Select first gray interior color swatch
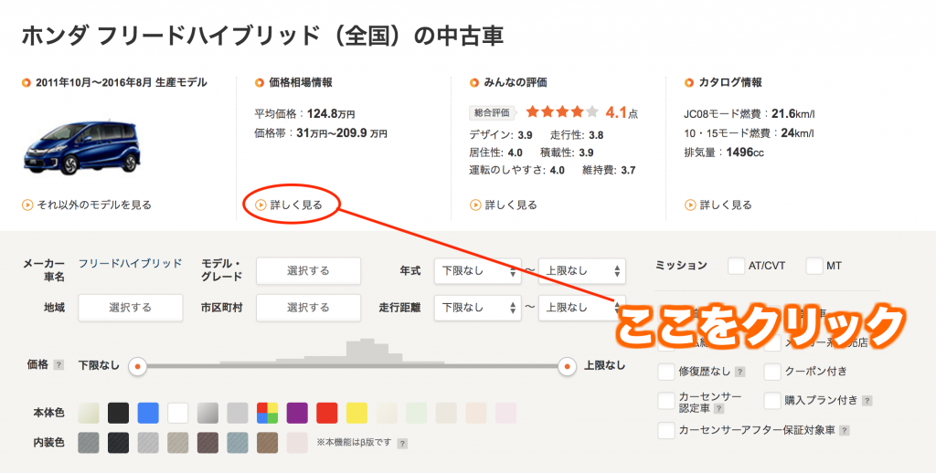Screen dimensions: 936x473 tap(89, 443)
